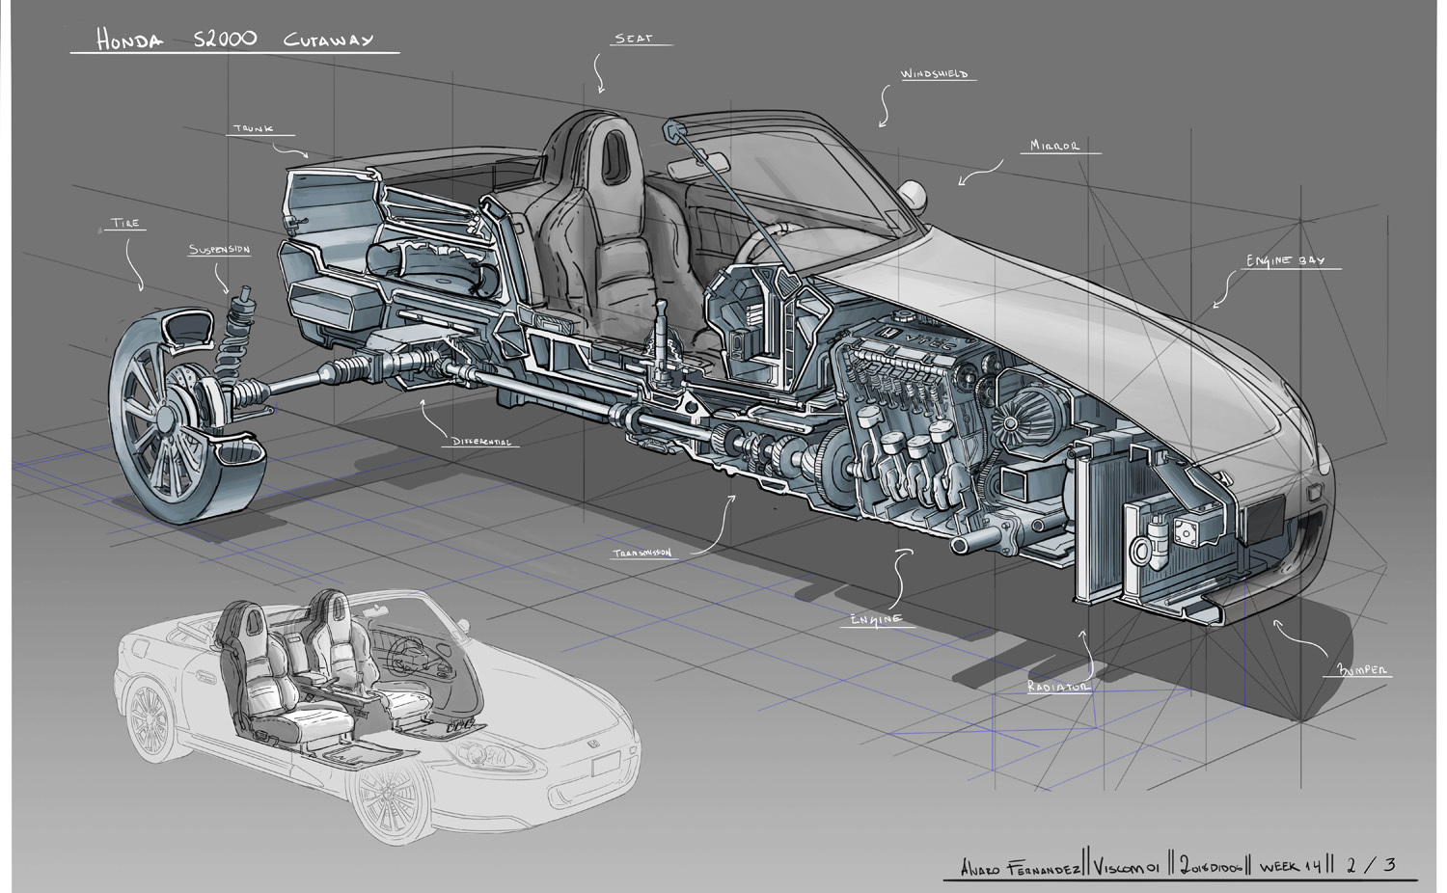Click the "Mirror" label
This screenshot has height=893, width=1447.
pyautogui.click(x=1053, y=146)
